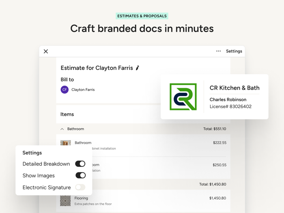
Task: Click the CF avatar for Clayton Farris
Action: [x=65, y=90]
